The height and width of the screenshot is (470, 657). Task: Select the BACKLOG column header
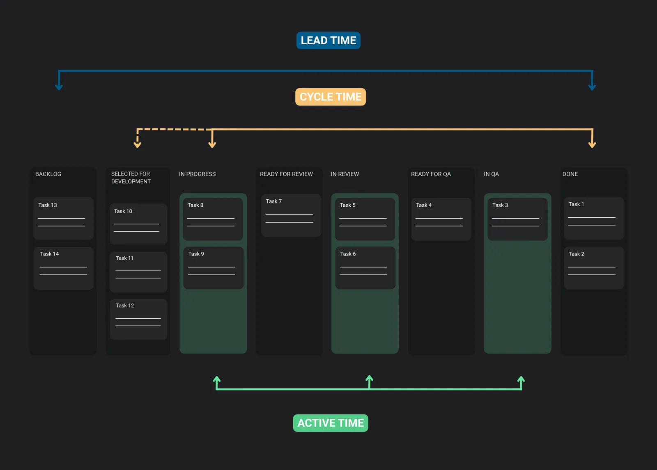tap(48, 174)
